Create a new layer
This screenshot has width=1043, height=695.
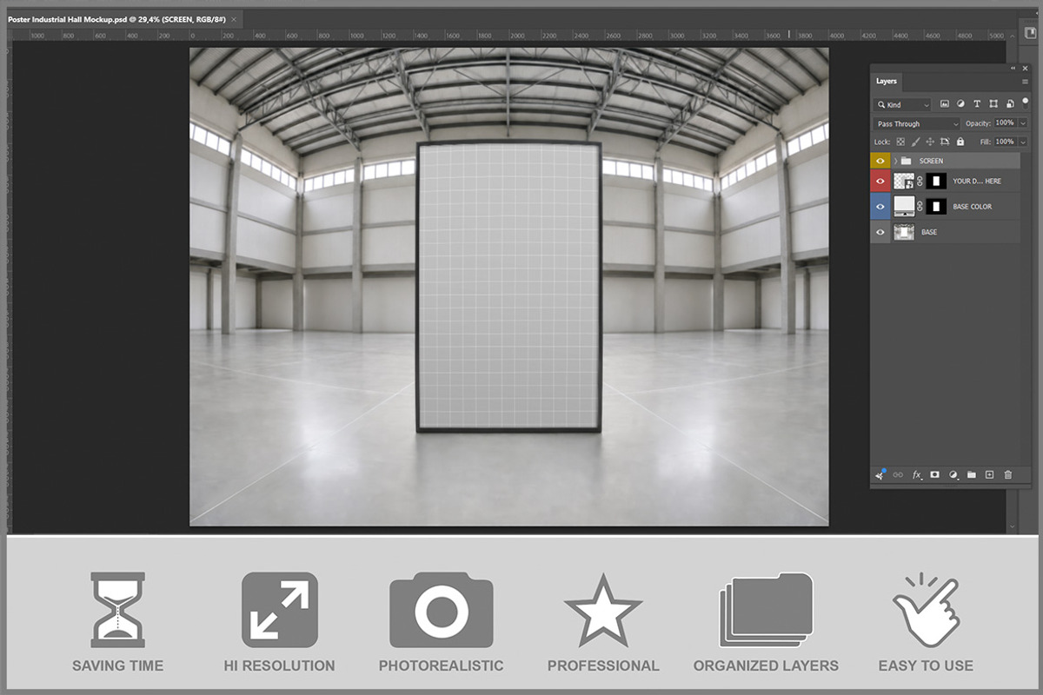click(x=989, y=475)
